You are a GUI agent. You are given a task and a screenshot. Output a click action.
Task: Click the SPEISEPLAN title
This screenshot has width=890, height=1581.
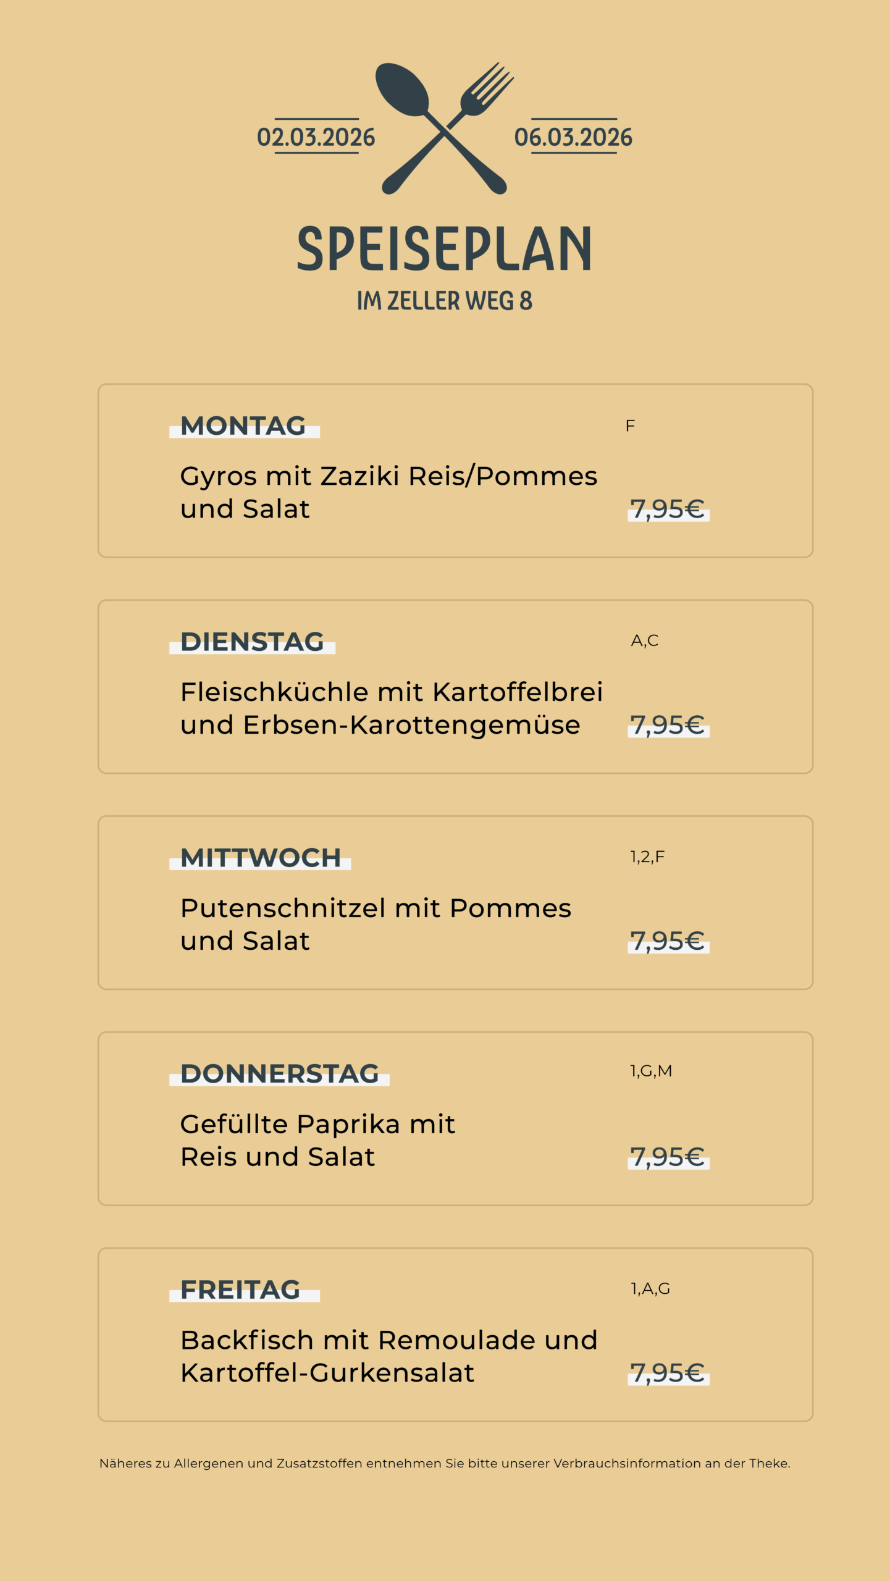[445, 249]
